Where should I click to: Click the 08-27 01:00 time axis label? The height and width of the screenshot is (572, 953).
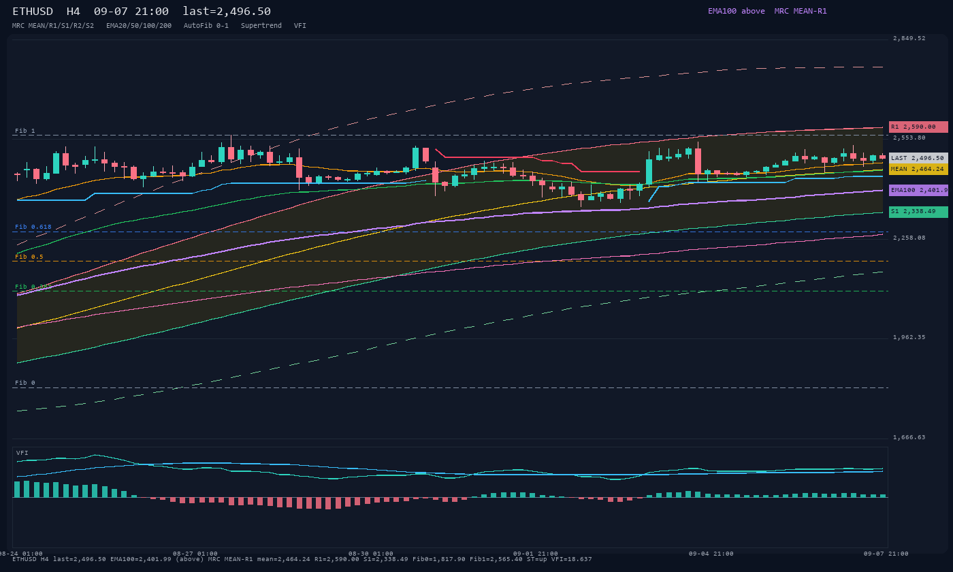195,554
